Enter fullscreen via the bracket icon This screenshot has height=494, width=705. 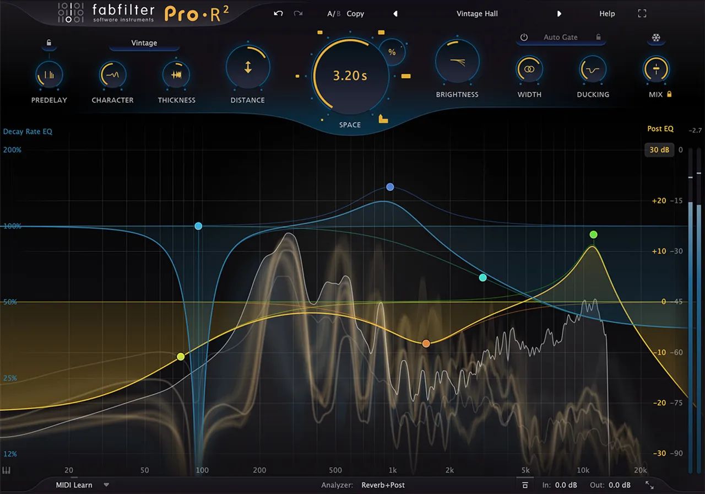(642, 13)
